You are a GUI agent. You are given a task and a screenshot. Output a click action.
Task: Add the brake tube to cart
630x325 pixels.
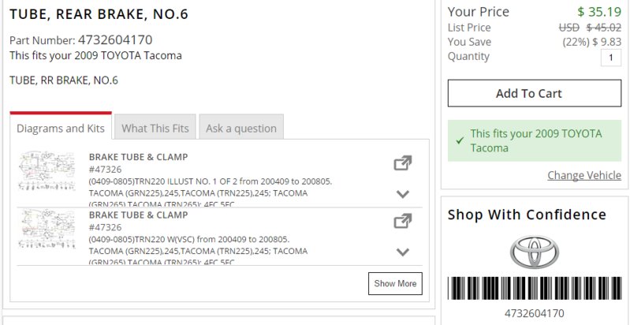(535, 93)
